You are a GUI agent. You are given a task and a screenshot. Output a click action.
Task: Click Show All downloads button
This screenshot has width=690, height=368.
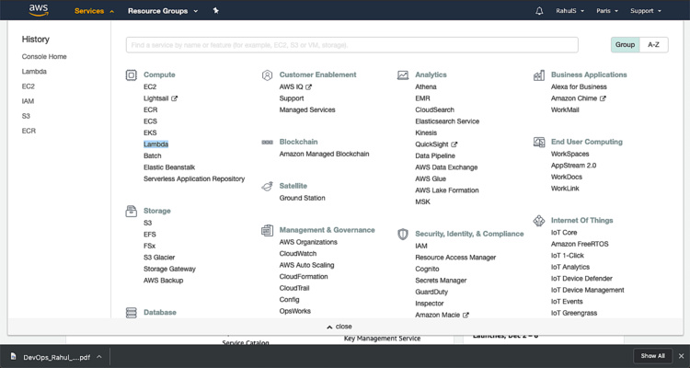[x=652, y=356]
